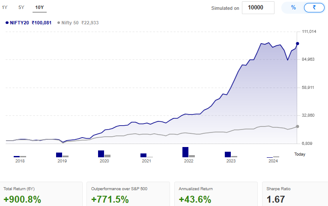Image resolution: width=328 pixels, height=206 pixels.
Task: Open the Sharpe Ratio card
Action: pyautogui.click(x=295, y=194)
